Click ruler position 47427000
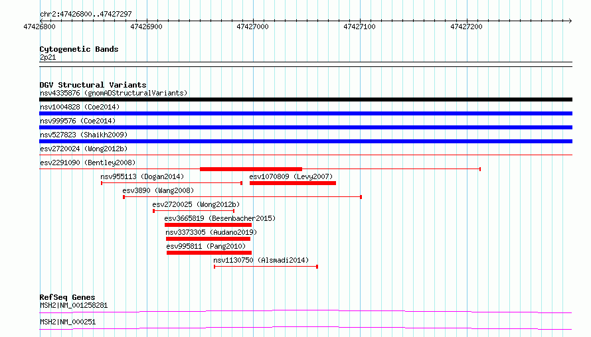The width and height of the screenshot is (591, 337). tap(252, 27)
